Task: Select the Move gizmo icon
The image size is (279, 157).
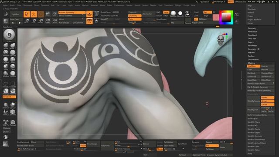Action: [x=27, y=21]
